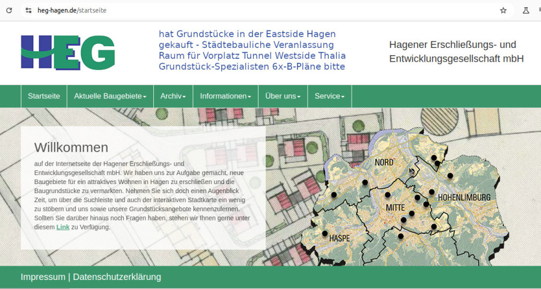Click the HEG logo
This screenshot has height=289, width=541.
[x=67, y=52]
